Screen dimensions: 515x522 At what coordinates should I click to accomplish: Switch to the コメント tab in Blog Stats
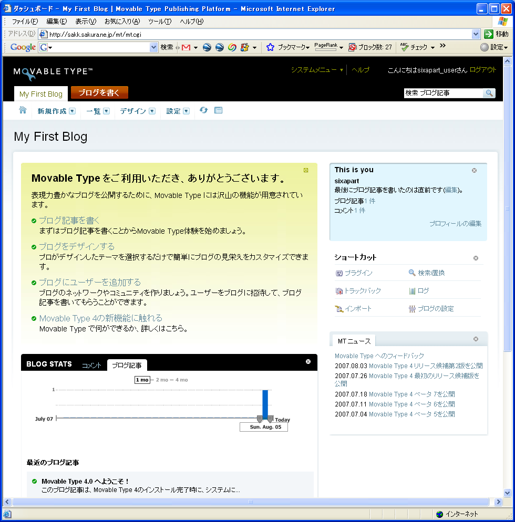click(x=91, y=366)
